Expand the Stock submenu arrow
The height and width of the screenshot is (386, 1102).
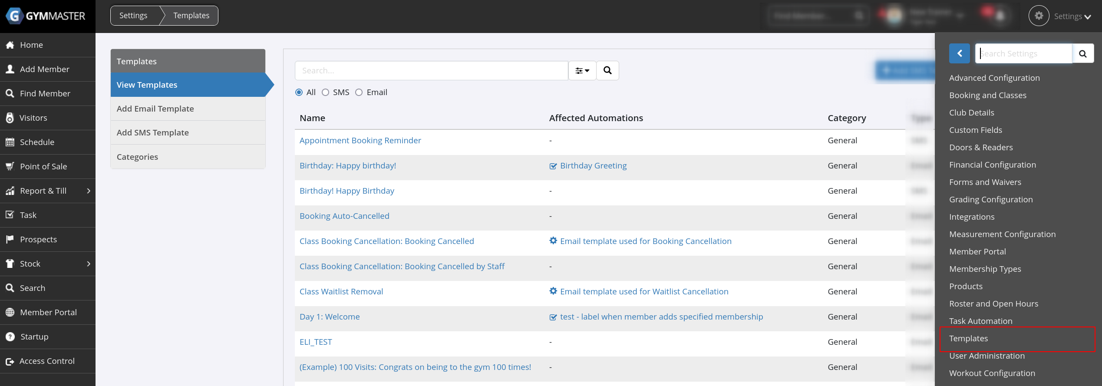click(x=89, y=264)
